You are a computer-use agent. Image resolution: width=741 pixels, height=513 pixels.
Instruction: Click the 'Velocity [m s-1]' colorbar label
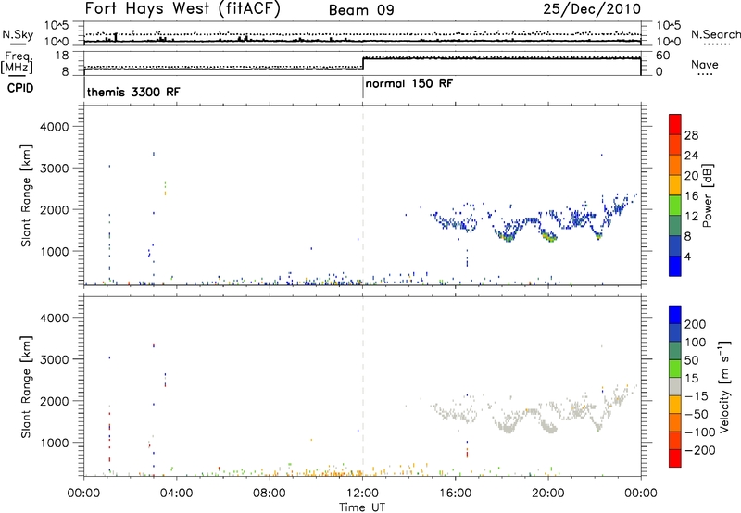[723, 386]
